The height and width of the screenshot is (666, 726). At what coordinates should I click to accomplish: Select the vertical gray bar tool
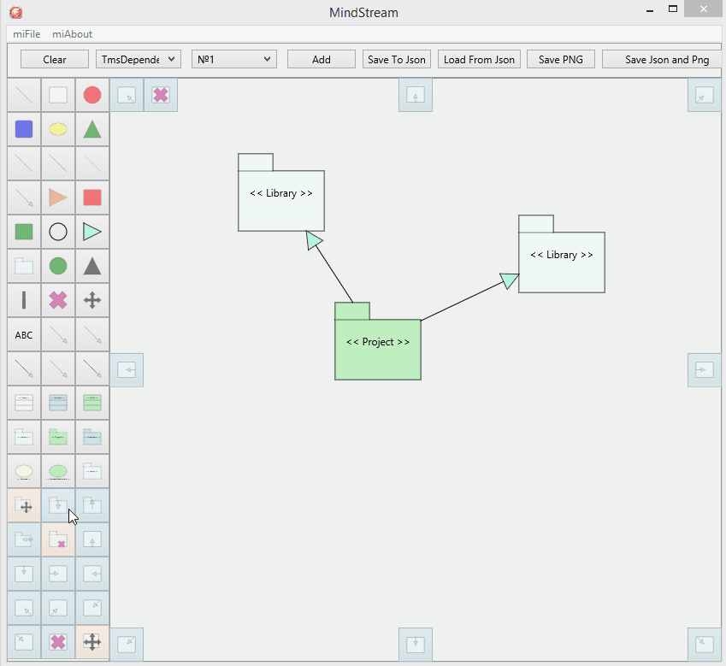[24, 300]
